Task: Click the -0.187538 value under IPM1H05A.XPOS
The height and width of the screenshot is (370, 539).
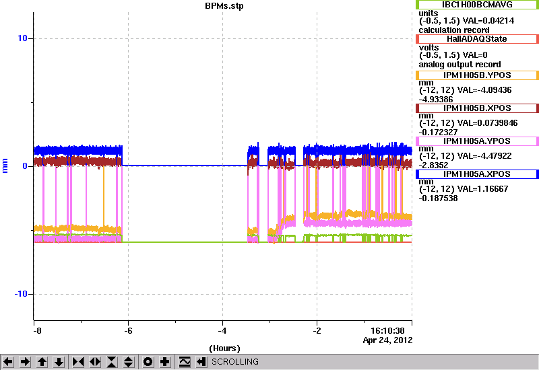Action: point(439,198)
